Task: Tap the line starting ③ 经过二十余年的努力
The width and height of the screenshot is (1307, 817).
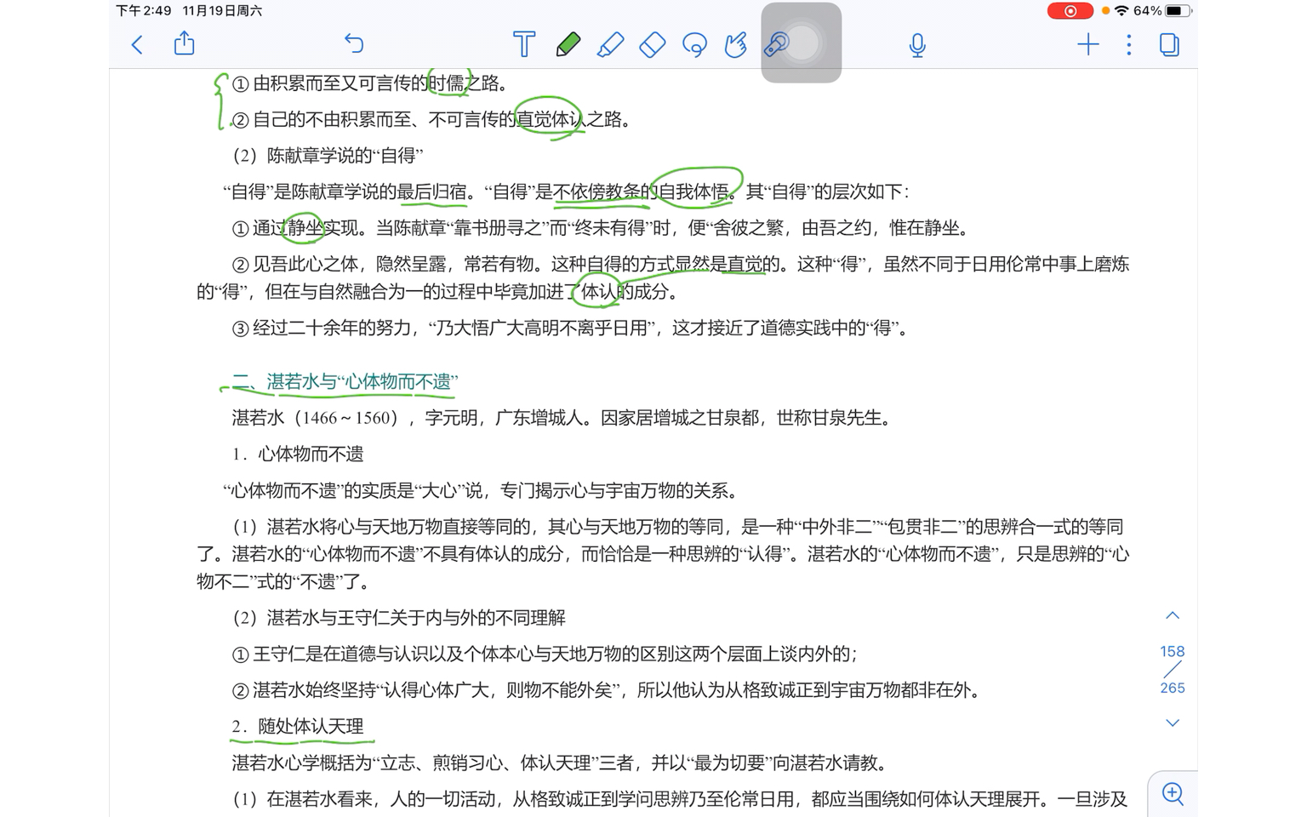Action: coord(571,328)
